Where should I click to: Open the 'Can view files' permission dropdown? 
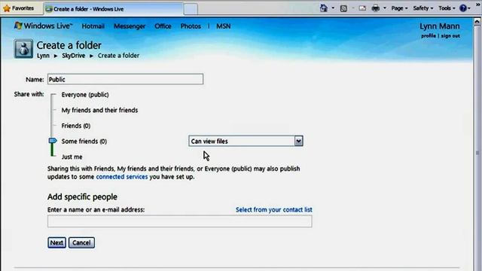click(246, 141)
